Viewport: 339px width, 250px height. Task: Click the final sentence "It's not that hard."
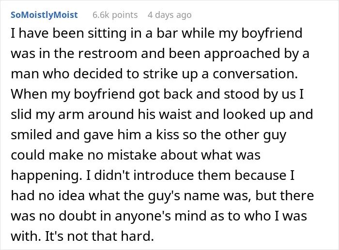coord(99,236)
